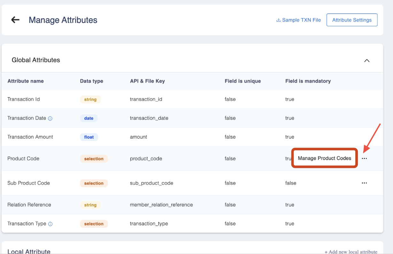The height and width of the screenshot is (254, 393).
Task: Click the Manage Attributes page title
Action: (x=63, y=20)
